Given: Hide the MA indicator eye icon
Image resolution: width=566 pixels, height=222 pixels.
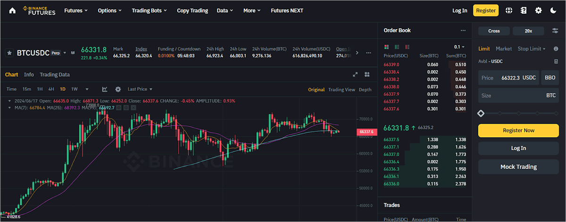Looking at the screenshot, I should point(119,107).
